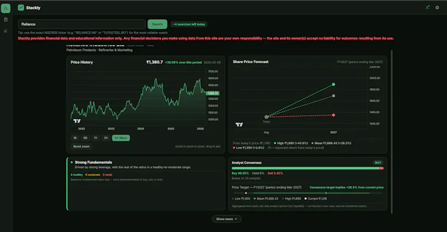Image resolution: width=447 pixels, height=232 pixels.
Task: Click the Strong Fundamentals heading
Action: click(x=93, y=162)
